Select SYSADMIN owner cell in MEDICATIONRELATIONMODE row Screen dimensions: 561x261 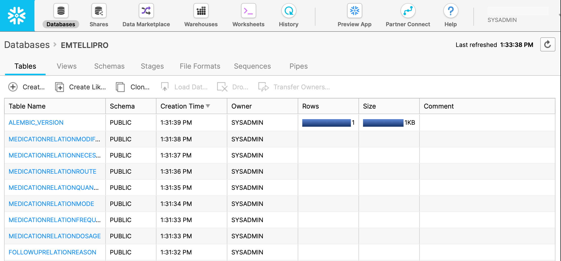pos(262,204)
